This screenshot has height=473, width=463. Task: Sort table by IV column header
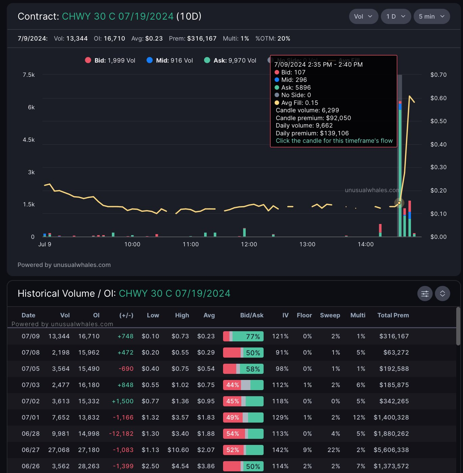click(286, 315)
